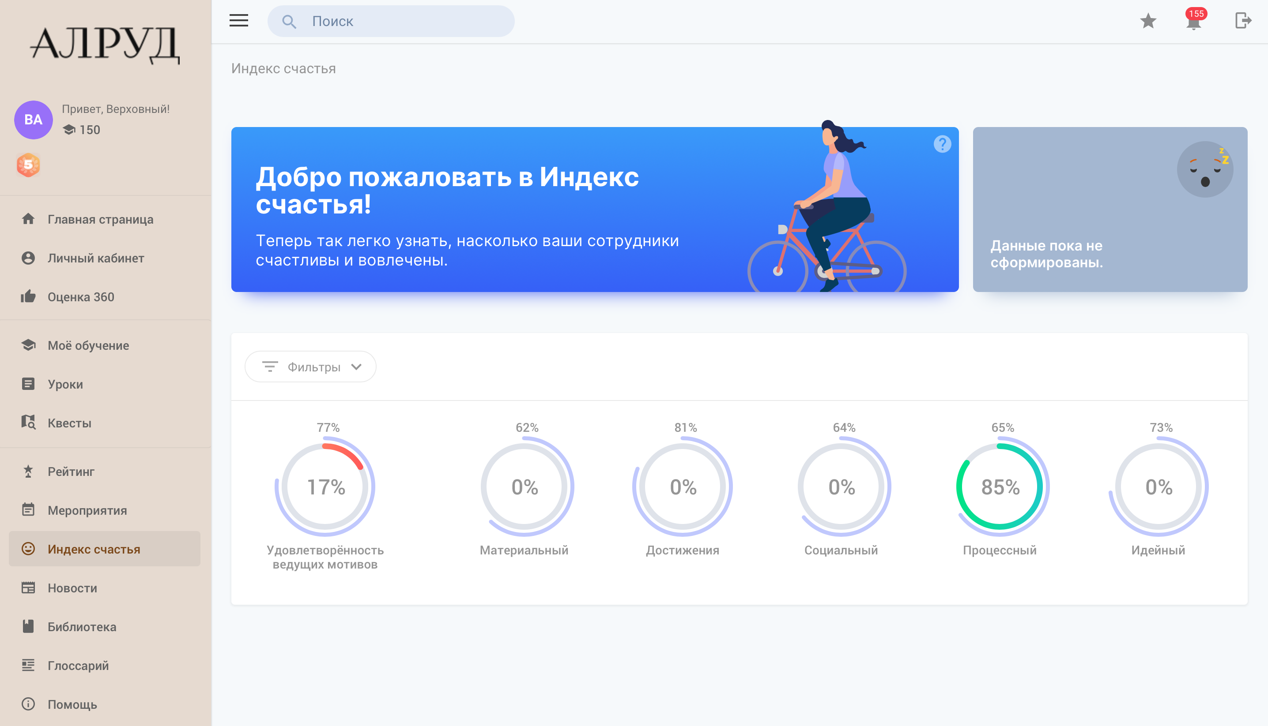Click the BA user avatar
This screenshot has height=726, width=1268.
tap(34, 120)
